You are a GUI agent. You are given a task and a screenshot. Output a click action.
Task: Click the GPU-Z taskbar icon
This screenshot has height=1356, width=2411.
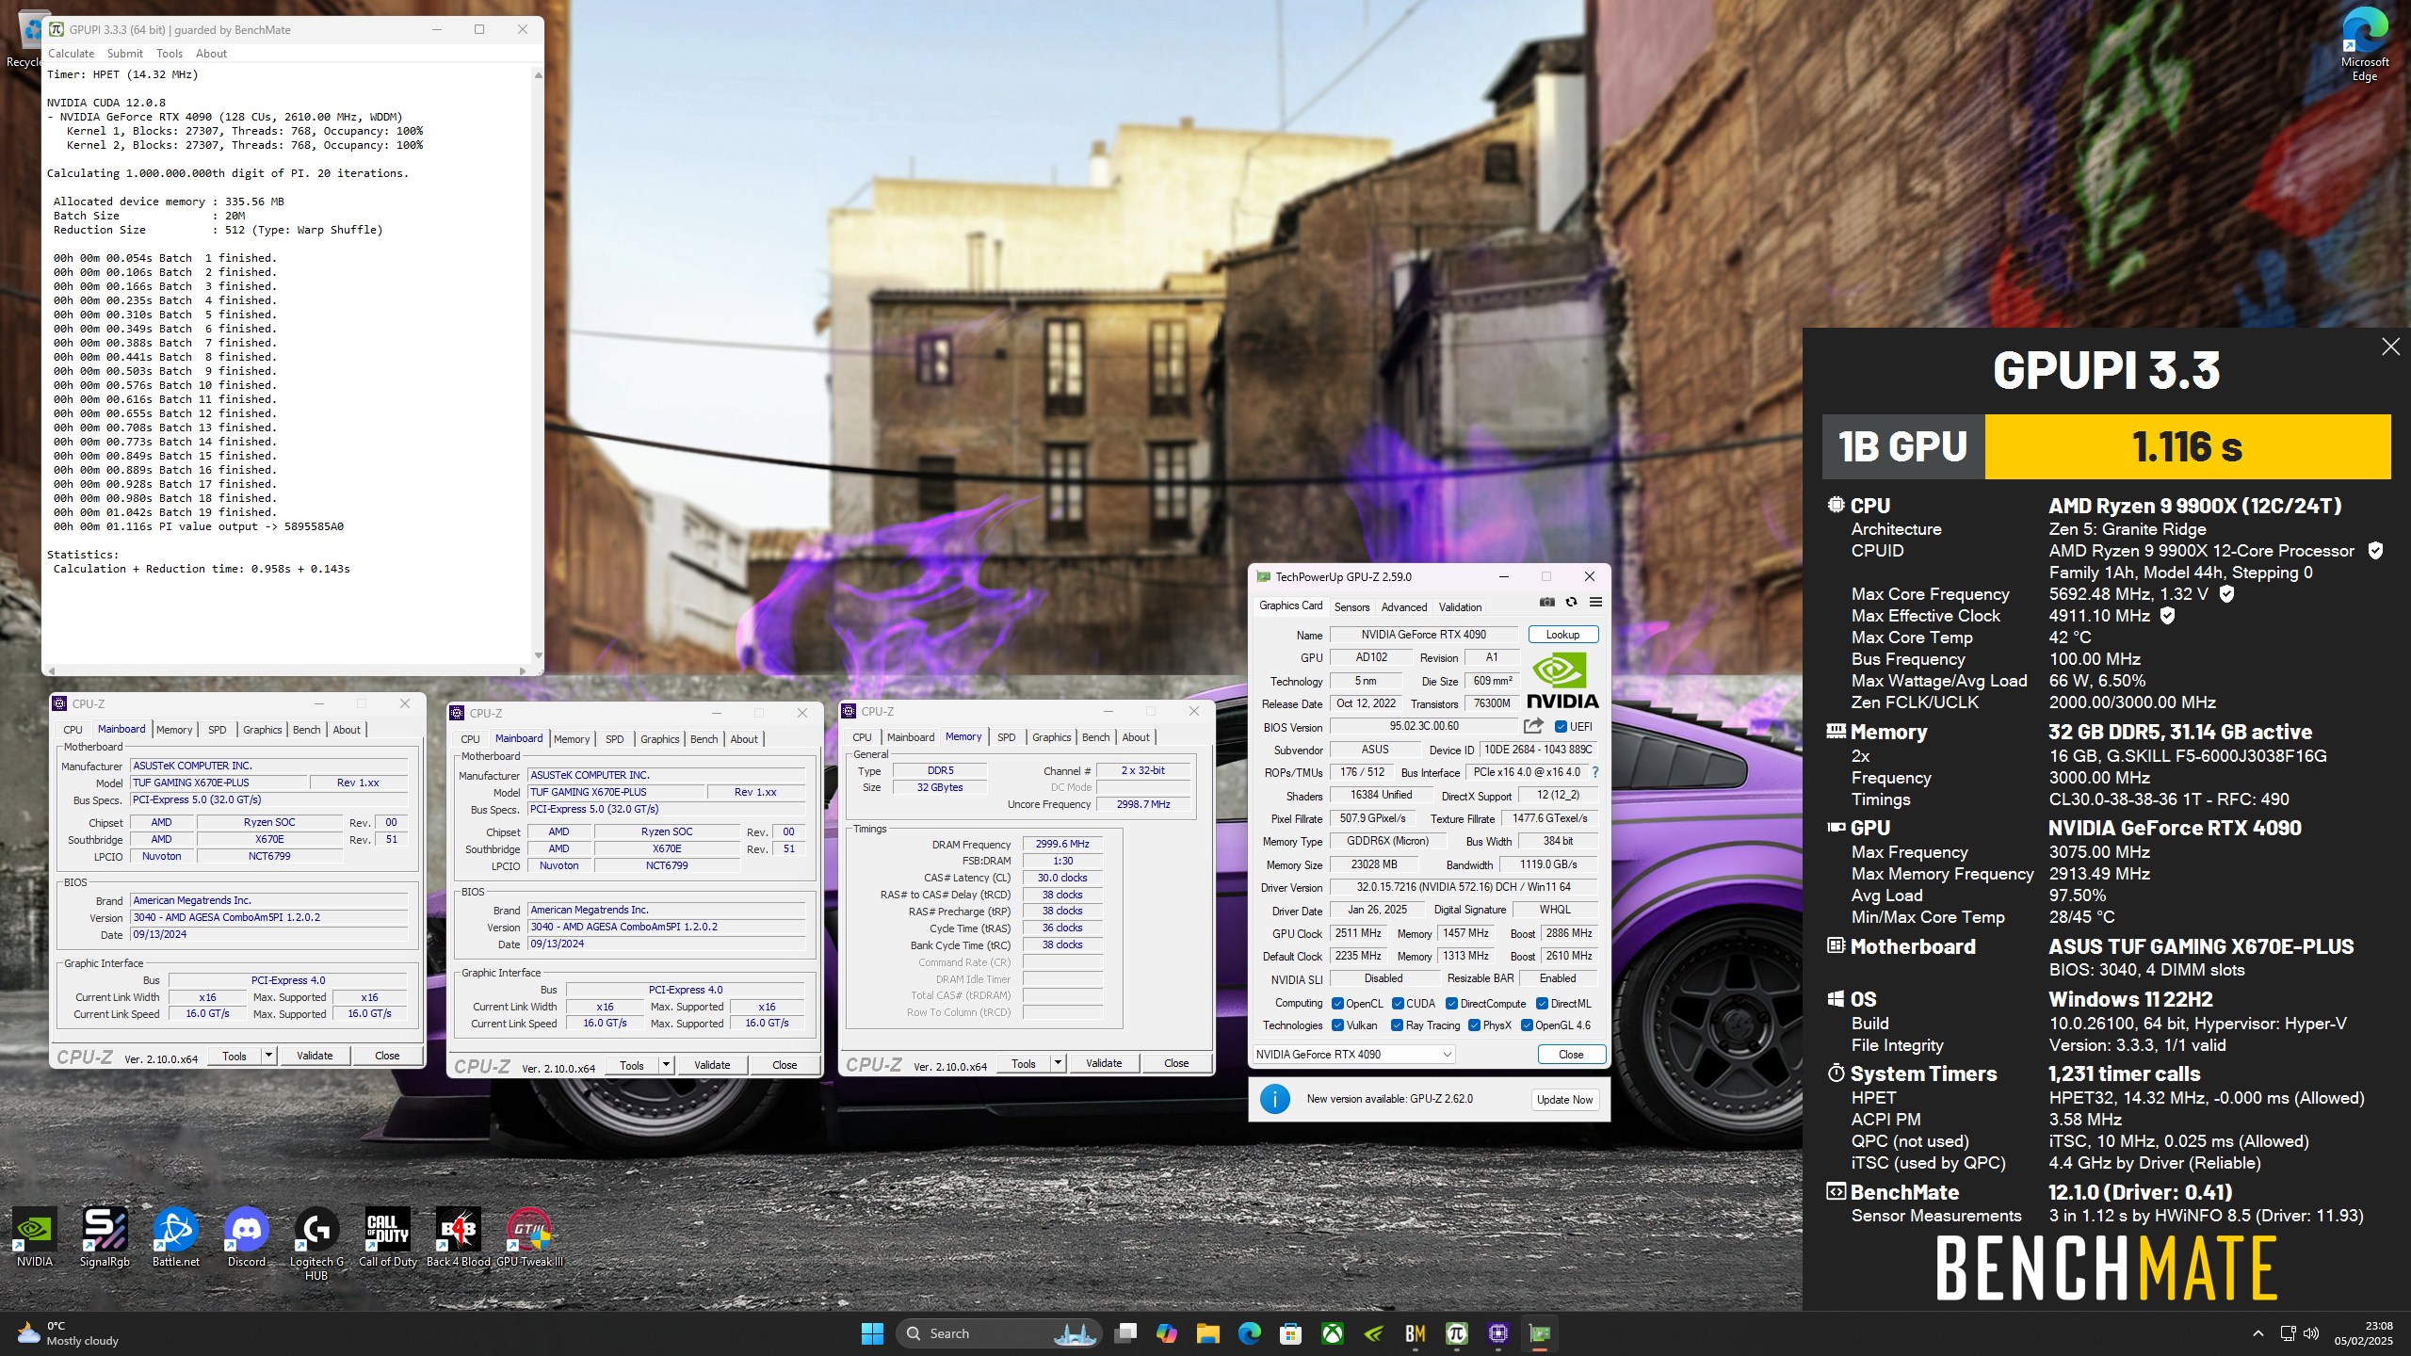[x=1539, y=1333]
